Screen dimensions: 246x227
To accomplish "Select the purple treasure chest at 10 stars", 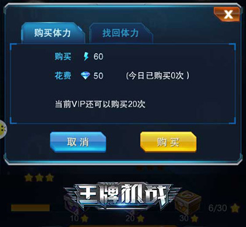I will click(72, 204).
